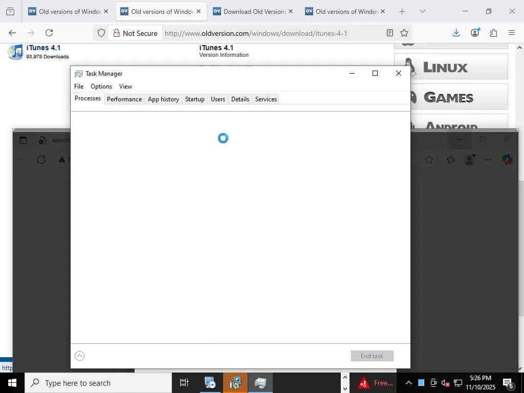Open Firefox View tab overview icon

(x=10, y=11)
